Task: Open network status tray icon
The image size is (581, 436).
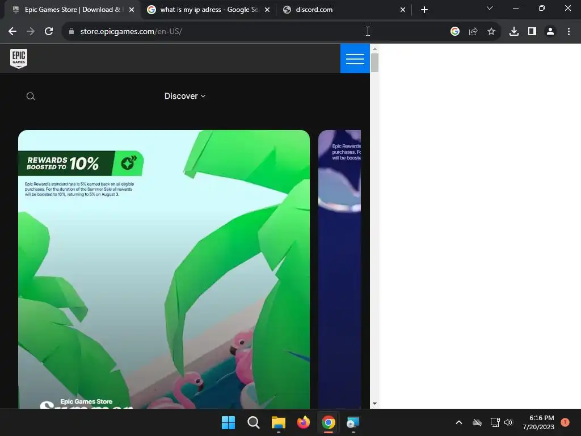Action: point(495,422)
